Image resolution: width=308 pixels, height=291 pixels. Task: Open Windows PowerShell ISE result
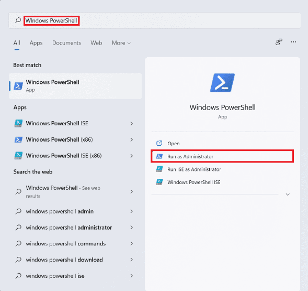57,123
